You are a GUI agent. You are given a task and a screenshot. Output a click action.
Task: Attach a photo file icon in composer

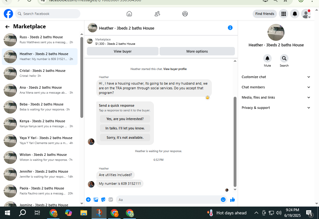click(96, 200)
